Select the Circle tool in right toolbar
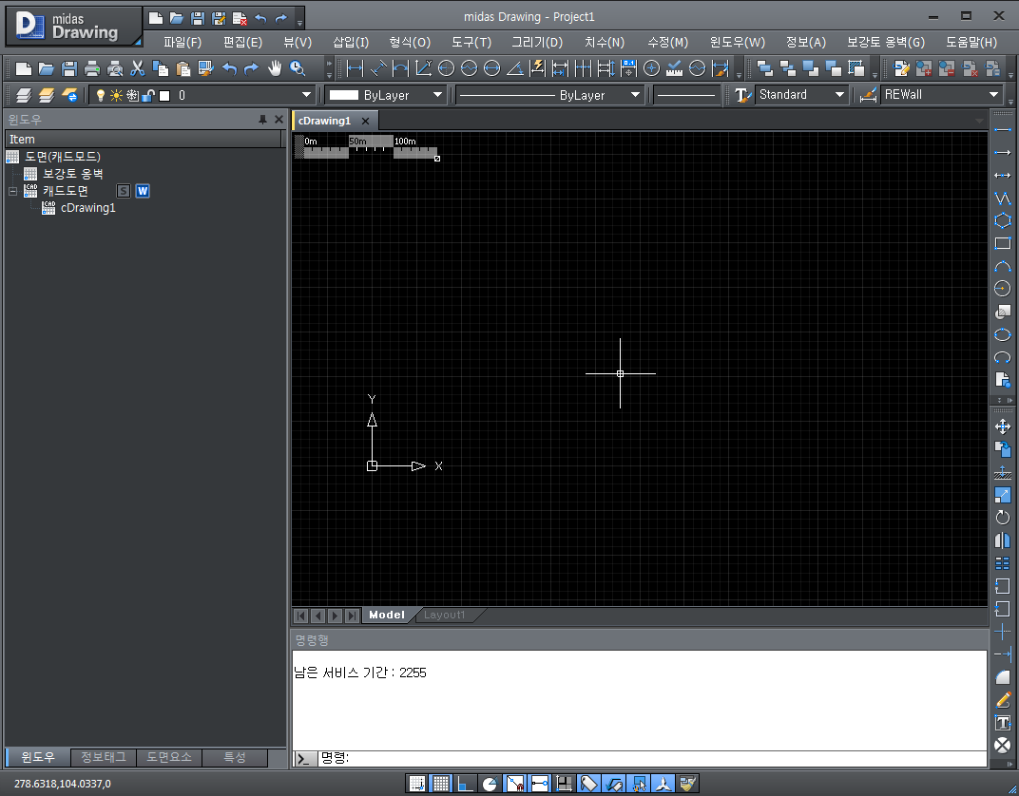1019x796 pixels. [1002, 289]
